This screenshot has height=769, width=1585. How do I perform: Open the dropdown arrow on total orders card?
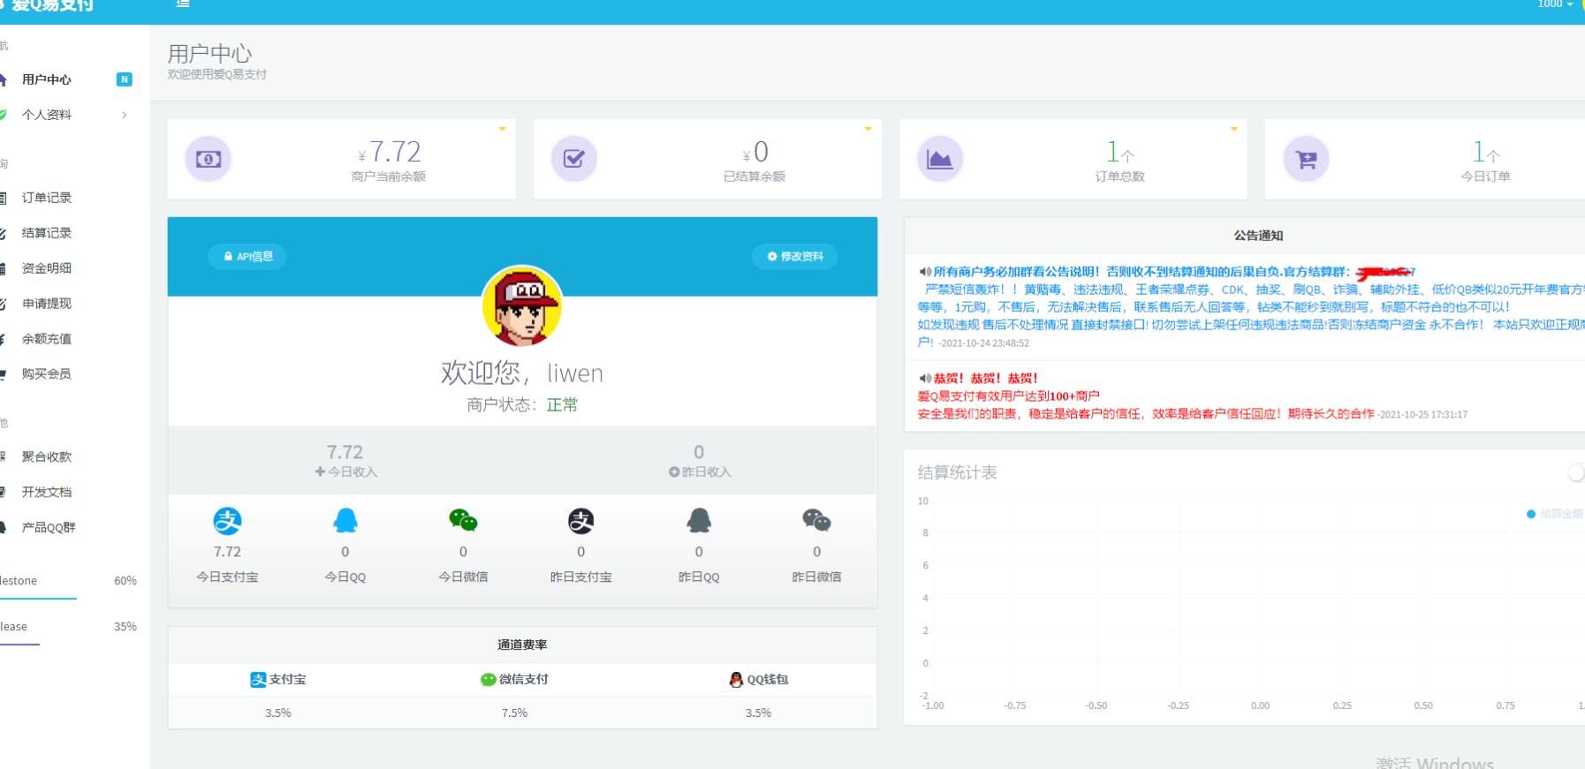[1234, 129]
